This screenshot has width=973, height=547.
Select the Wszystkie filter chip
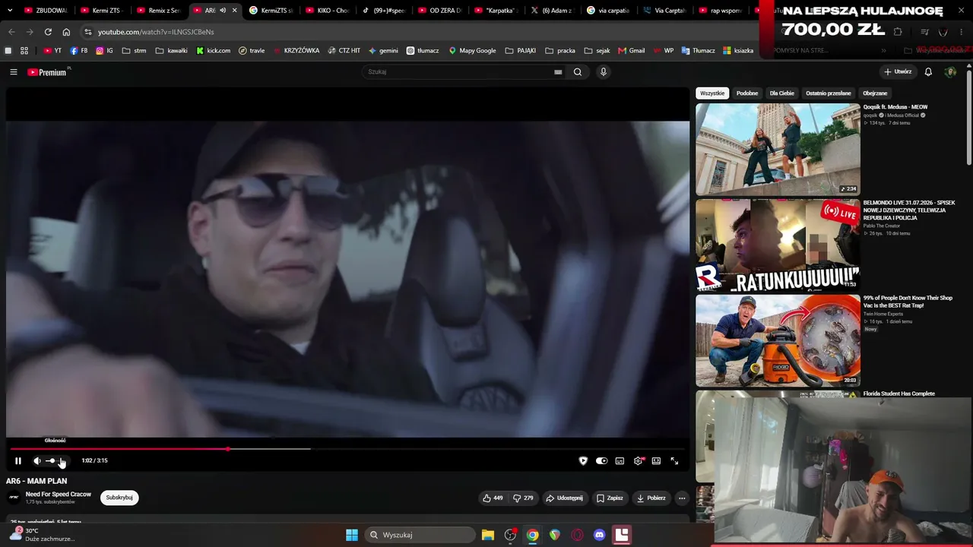(x=712, y=93)
